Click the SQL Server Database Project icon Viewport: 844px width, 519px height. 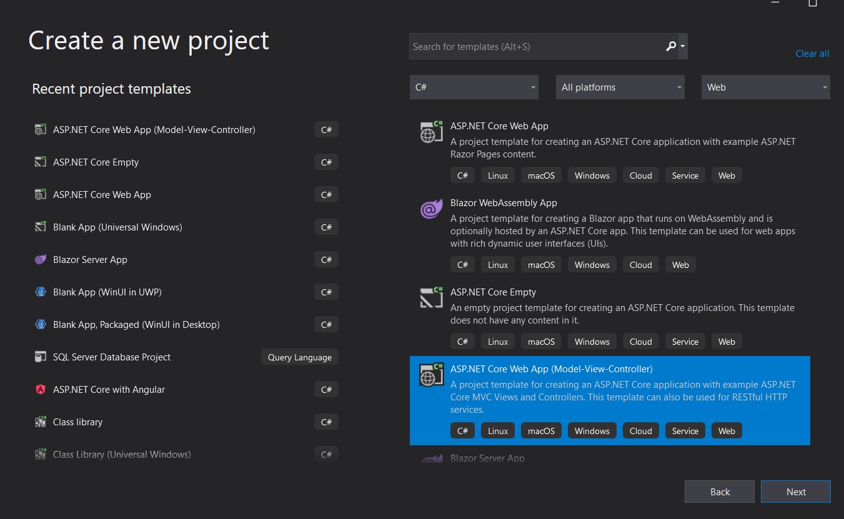(x=41, y=357)
